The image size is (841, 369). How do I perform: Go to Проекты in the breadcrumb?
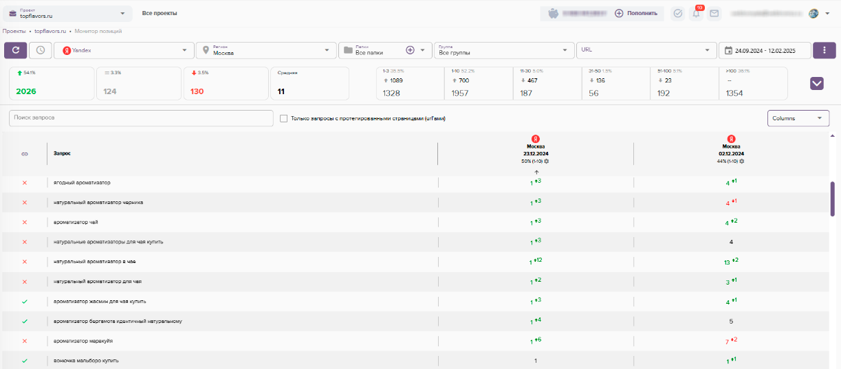click(14, 32)
